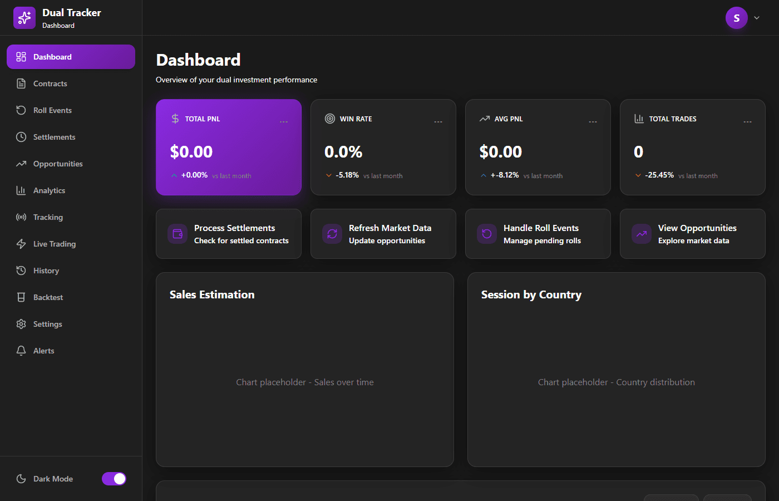The height and width of the screenshot is (501, 779).
Task: Open the Win Rate card options menu
Action: tap(438, 121)
